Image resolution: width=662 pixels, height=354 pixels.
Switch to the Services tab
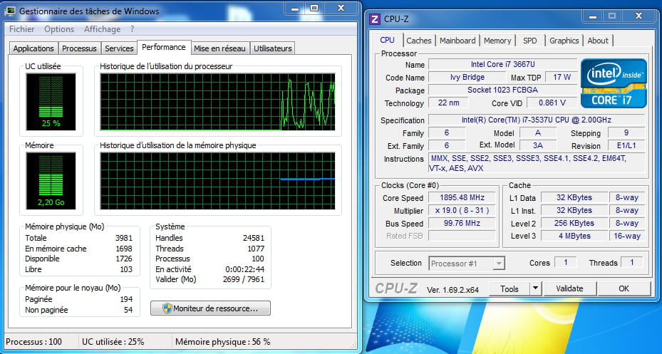click(119, 48)
